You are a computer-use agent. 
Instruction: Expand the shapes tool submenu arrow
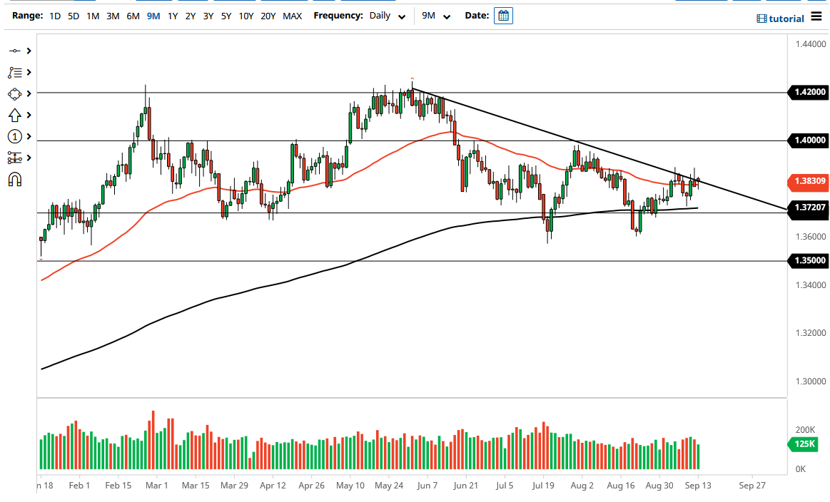[29, 93]
